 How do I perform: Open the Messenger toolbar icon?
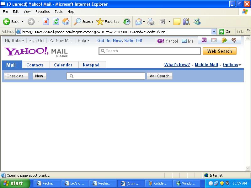click(197, 22)
